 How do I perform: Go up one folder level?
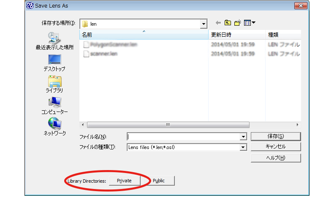[228, 23]
